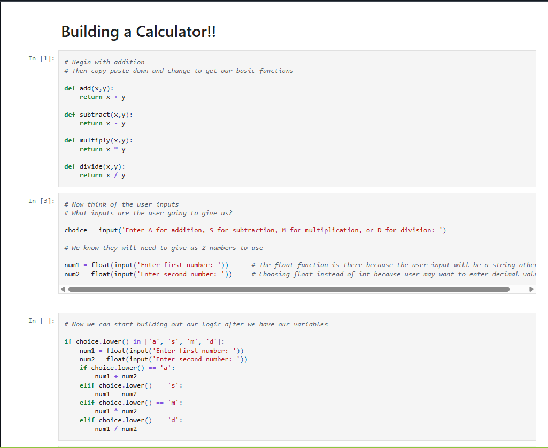
Task: Click the '# Now think of the user inputs' comment
Action: [121, 204]
